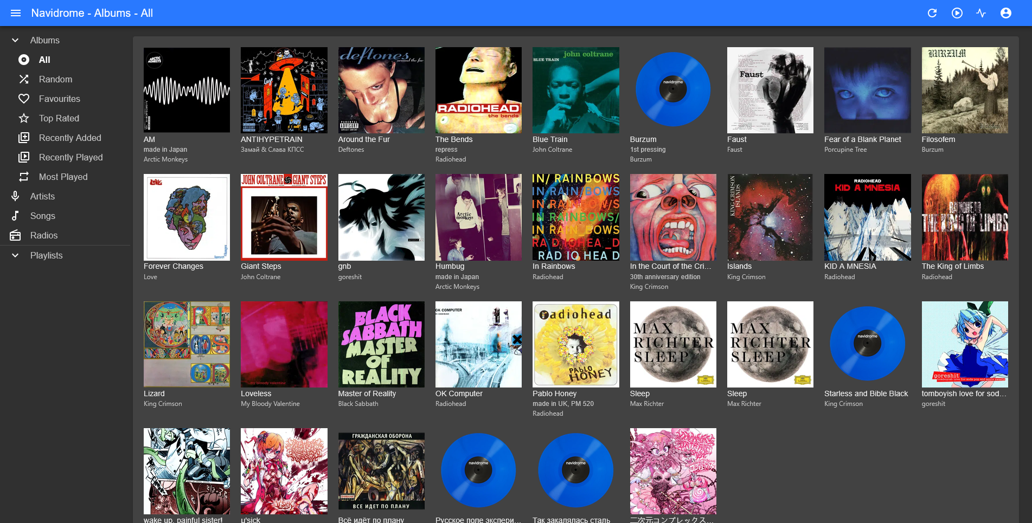Image resolution: width=1032 pixels, height=523 pixels.
Task: Open the KID A MNESIA album cover
Action: tap(868, 217)
